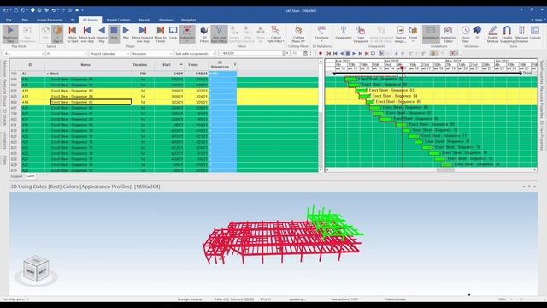Click Focus Time icon

point(465,34)
